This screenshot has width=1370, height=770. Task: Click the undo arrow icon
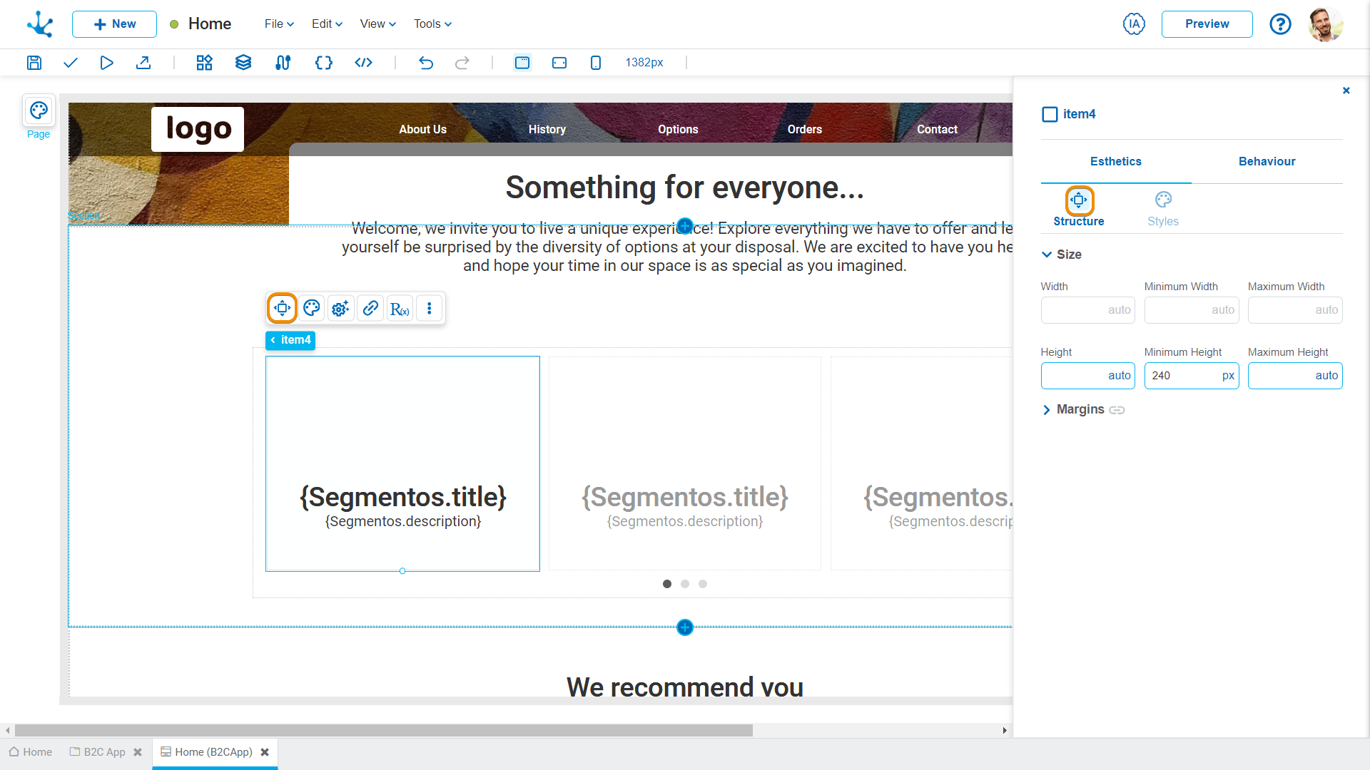425,62
